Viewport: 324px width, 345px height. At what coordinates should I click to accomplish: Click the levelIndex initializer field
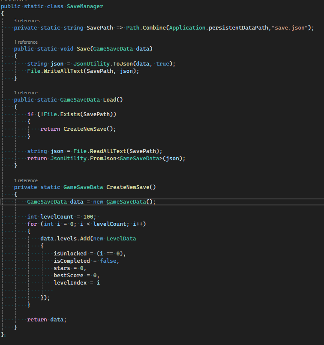70,283
